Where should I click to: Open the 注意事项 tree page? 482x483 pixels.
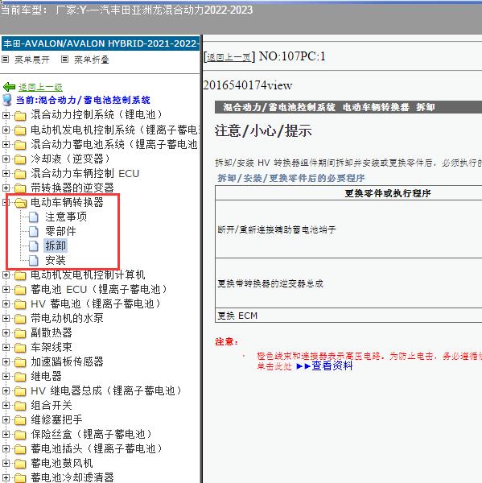pyautogui.click(x=66, y=217)
